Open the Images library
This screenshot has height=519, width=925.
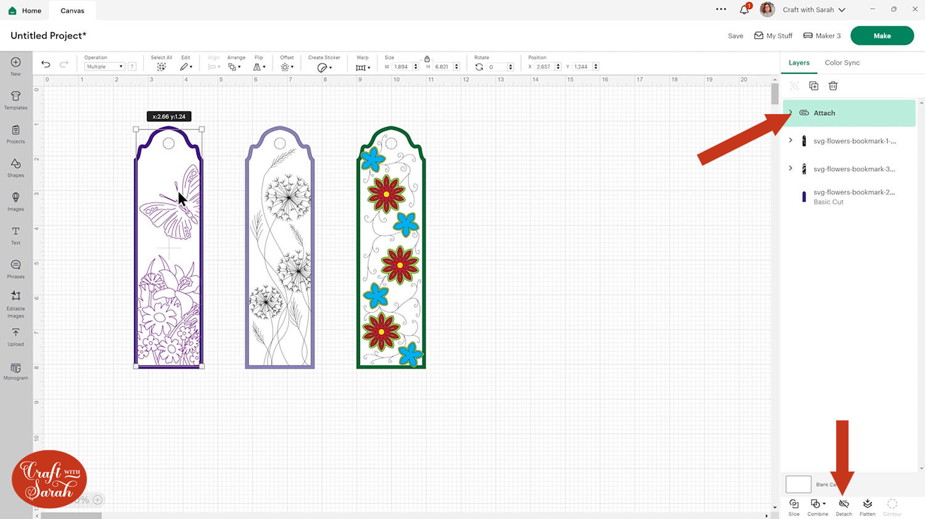point(15,202)
